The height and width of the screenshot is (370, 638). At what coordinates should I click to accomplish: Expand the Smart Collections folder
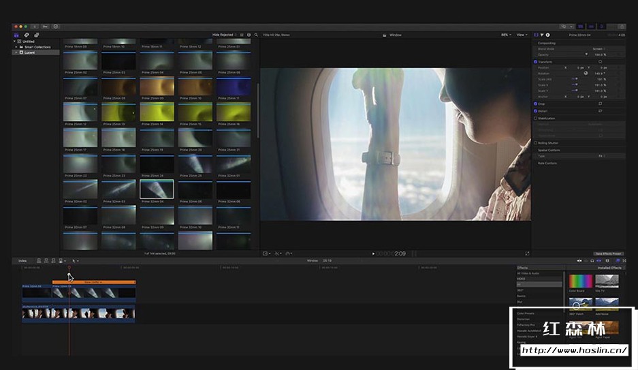point(16,47)
